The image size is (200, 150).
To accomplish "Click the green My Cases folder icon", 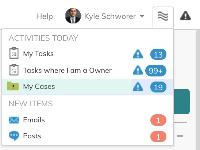I will click(13, 86).
